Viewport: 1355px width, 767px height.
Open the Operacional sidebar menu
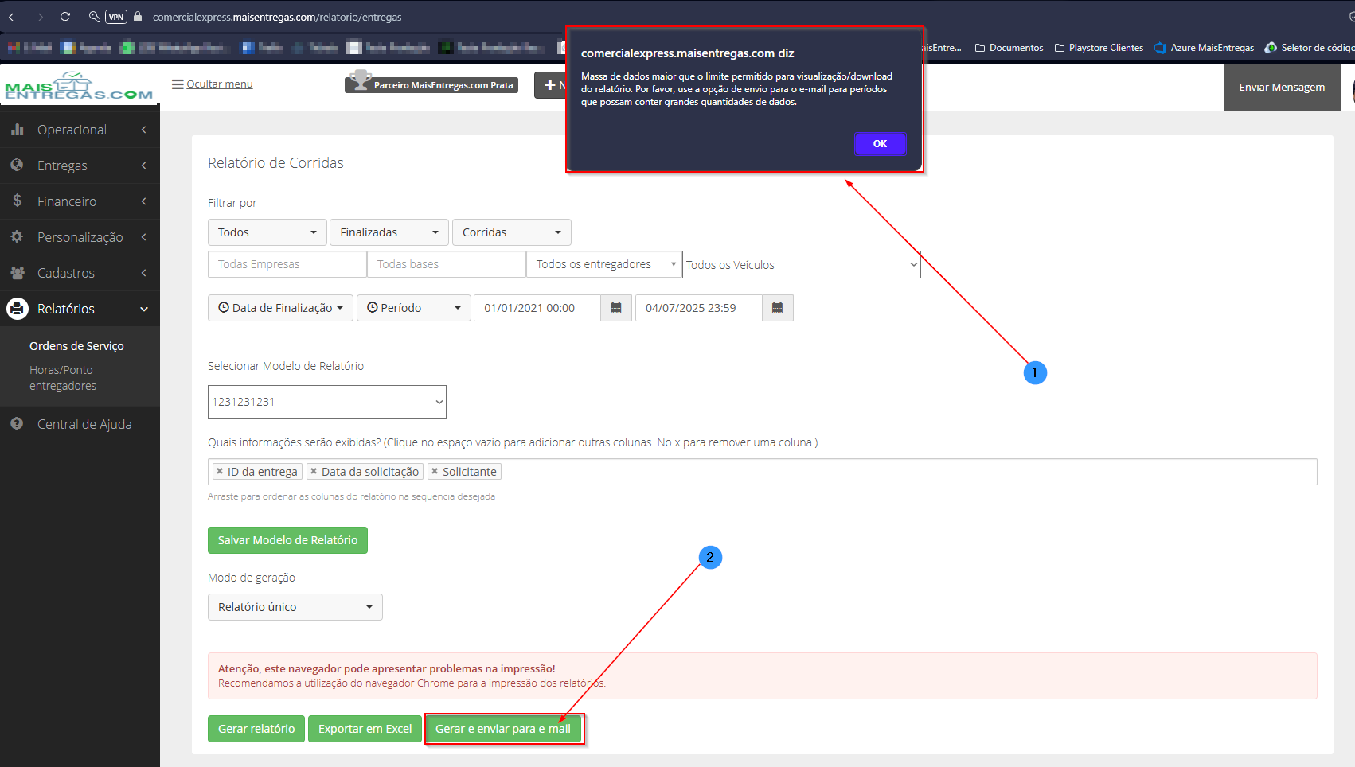click(x=80, y=130)
